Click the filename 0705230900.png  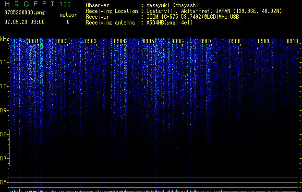tap(24, 12)
